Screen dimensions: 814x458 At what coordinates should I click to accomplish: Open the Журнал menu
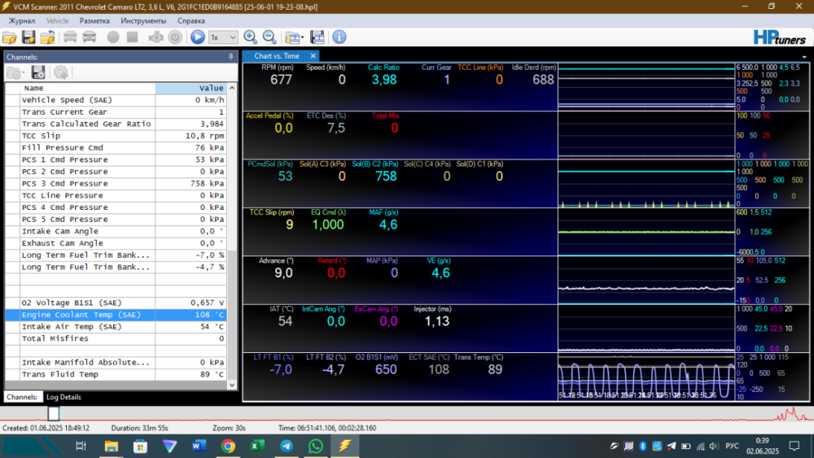pyautogui.click(x=21, y=20)
